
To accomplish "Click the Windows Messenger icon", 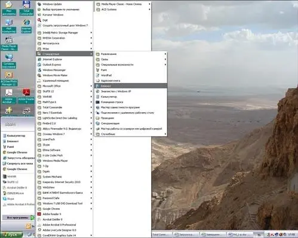I will [x=39, y=70].
